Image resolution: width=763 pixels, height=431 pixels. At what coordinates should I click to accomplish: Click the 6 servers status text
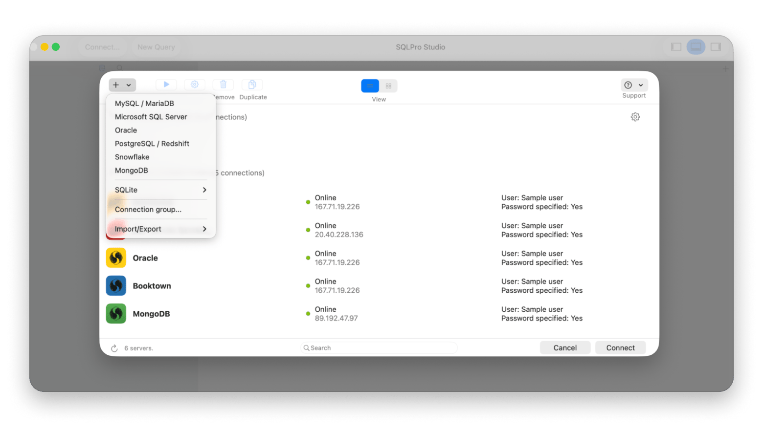click(139, 348)
